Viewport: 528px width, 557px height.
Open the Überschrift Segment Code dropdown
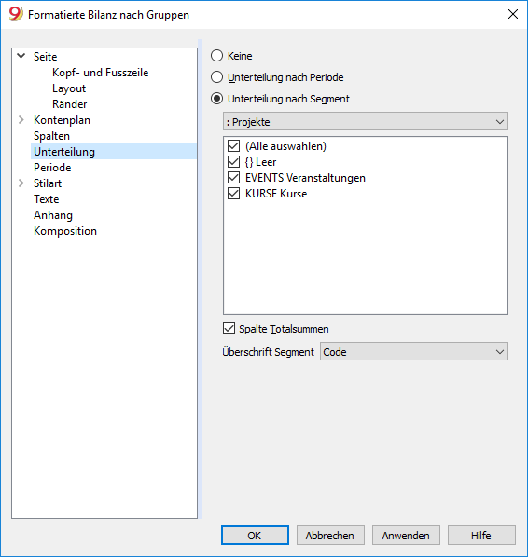tap(414, 352)
